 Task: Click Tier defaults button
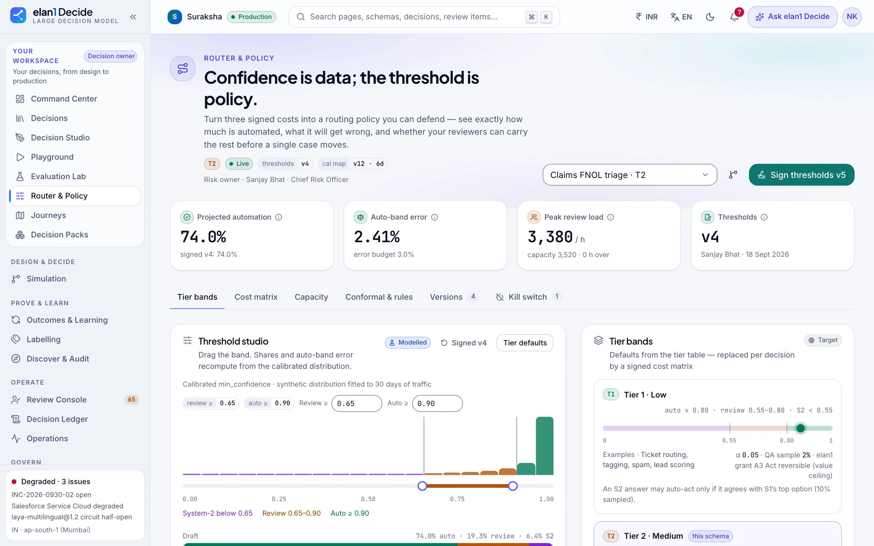(525, 343)
